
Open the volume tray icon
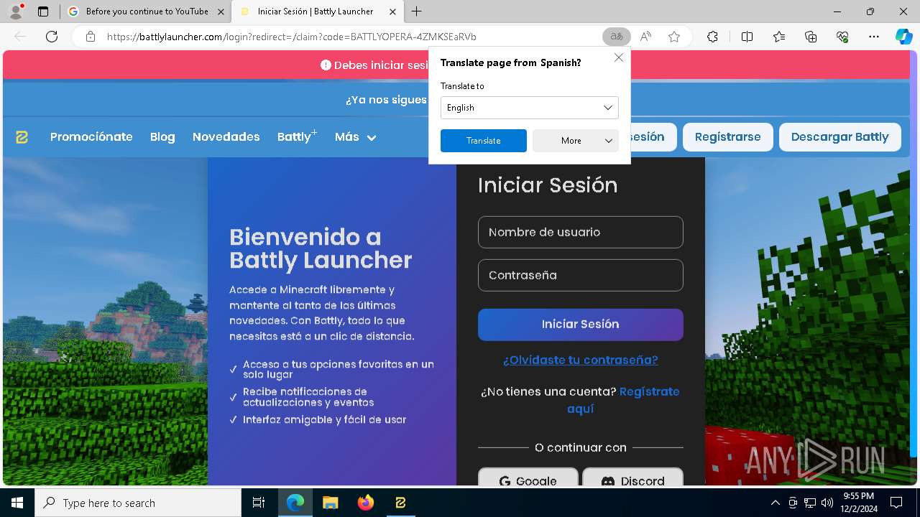click(x=827, y=503)
